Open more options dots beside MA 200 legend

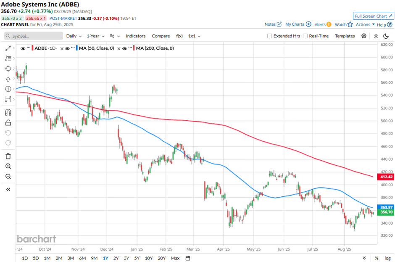pyautogui.click(x=130, y=48)
